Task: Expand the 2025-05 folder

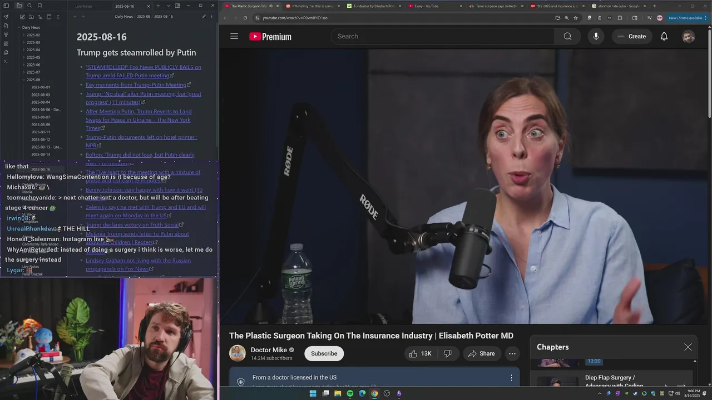Action: (x=33, y=57)
